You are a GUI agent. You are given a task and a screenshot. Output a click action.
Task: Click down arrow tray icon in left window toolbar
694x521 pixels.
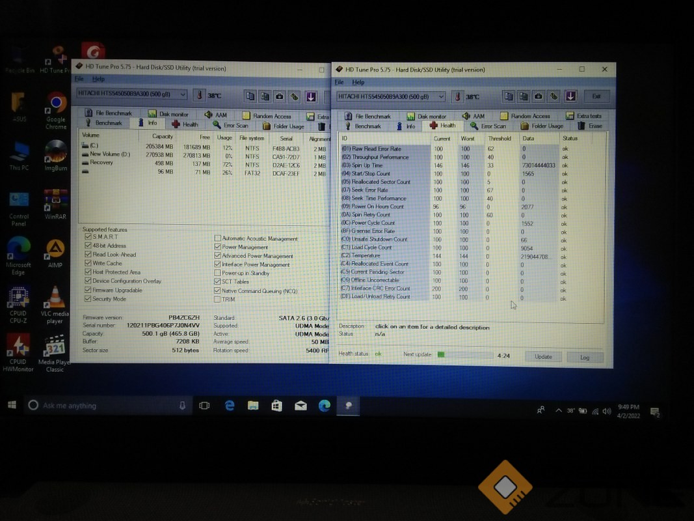tap(311, 96)
